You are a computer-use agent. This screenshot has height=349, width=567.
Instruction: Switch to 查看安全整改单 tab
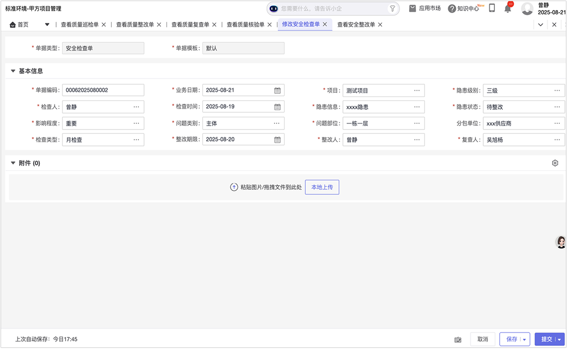(356, 24)
